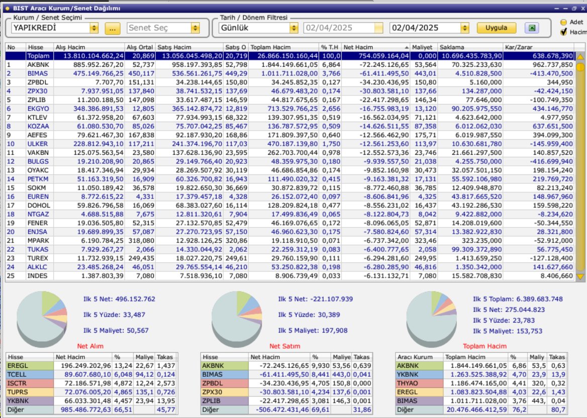Select the NTGAZ row
The width and height of the screenshot is (587, 418).
[x=290, y=214]
